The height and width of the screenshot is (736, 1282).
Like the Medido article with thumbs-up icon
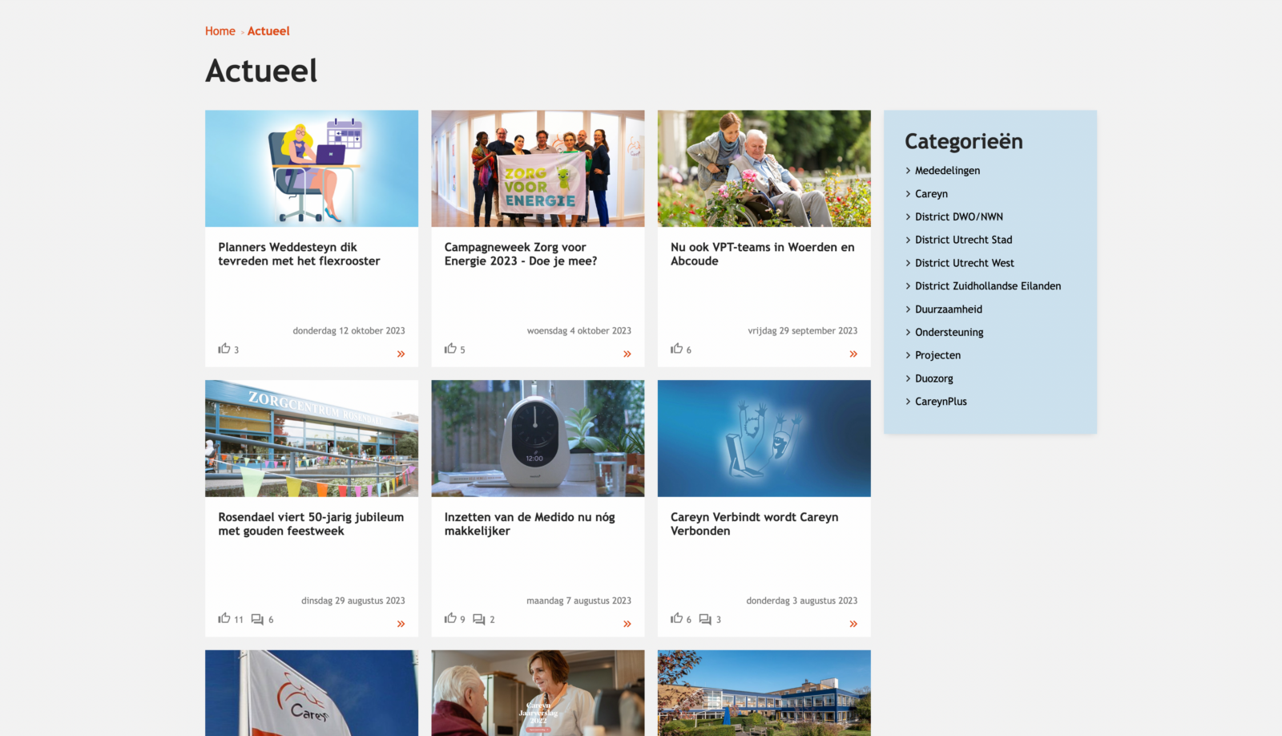point(450,618)
